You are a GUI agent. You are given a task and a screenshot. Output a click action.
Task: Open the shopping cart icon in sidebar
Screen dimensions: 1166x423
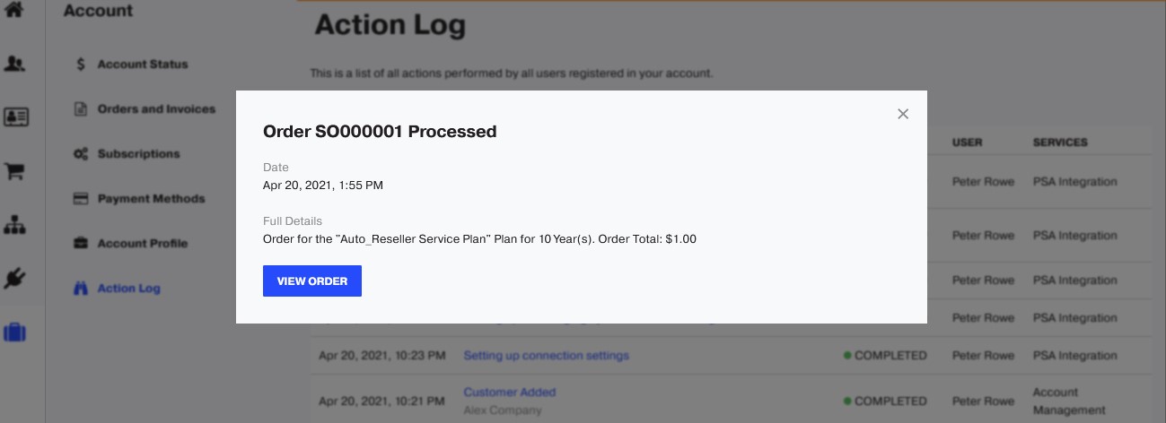(x=15, y=171)
